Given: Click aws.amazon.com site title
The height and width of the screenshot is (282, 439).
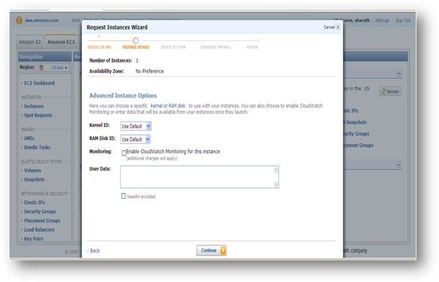Looking at the screenshot, I should [42, 20].
